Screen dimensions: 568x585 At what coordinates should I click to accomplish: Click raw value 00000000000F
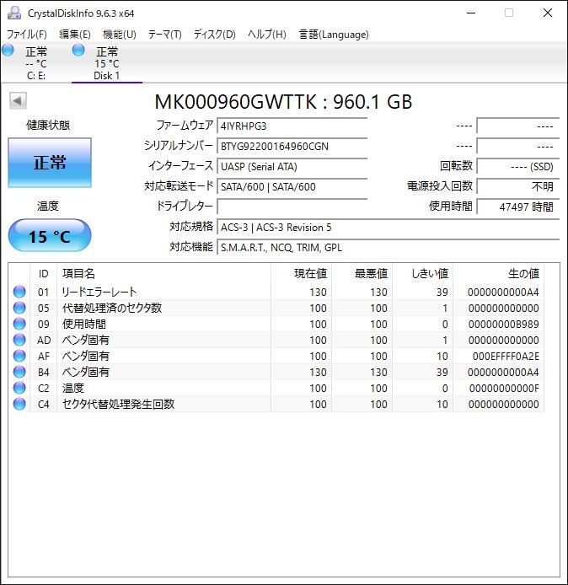tap(504, 389)
